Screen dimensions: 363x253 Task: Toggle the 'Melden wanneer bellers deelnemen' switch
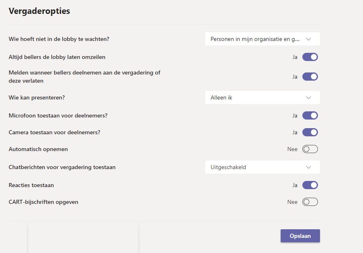[x=310, y=77]
